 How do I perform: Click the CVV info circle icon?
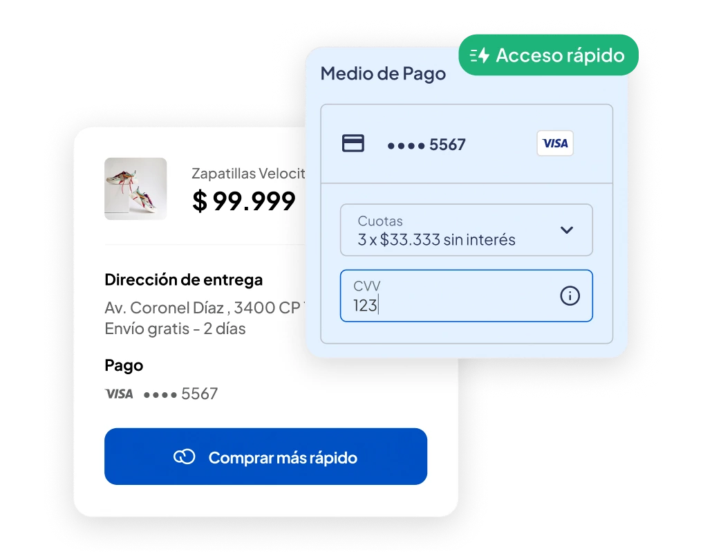pyautogui.click(x=570, y=296)
